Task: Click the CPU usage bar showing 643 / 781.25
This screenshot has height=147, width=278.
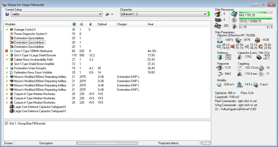Action: (256, 12)
